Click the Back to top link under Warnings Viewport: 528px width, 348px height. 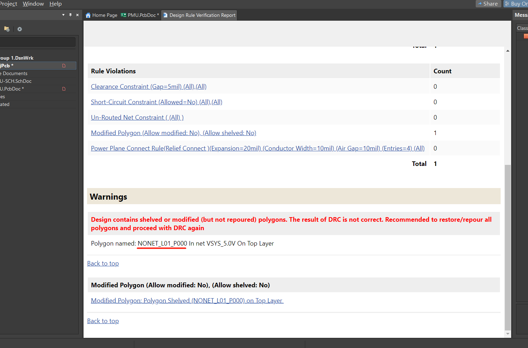(x=103, y=263)
